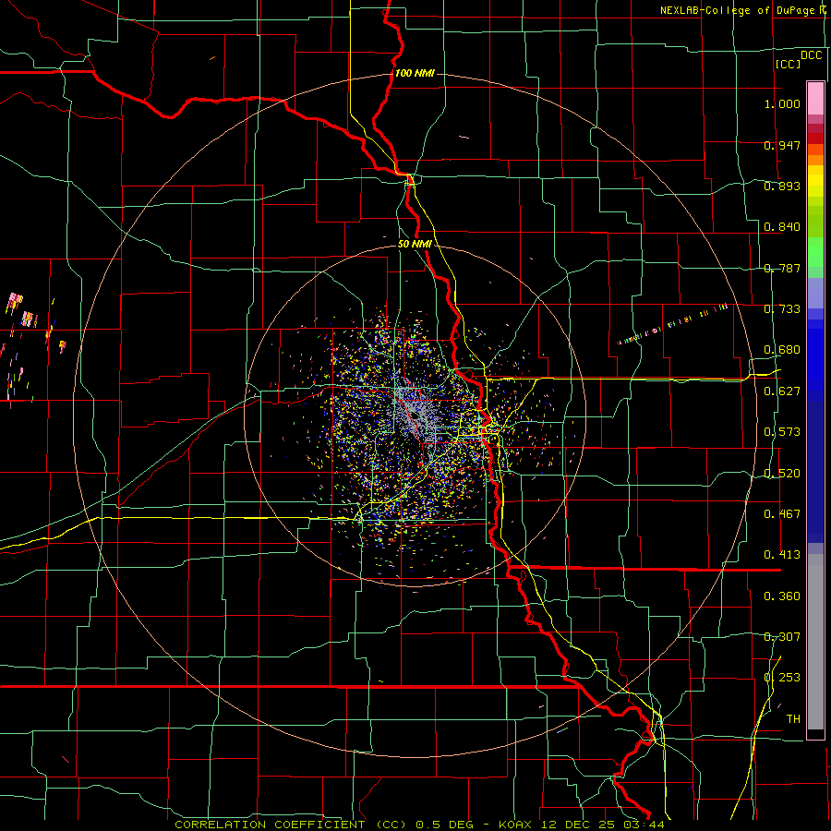The width and height of the screenshot is (831, 831).
Task: Click the 0.893 color scale value
Action: tap(782, 186)
